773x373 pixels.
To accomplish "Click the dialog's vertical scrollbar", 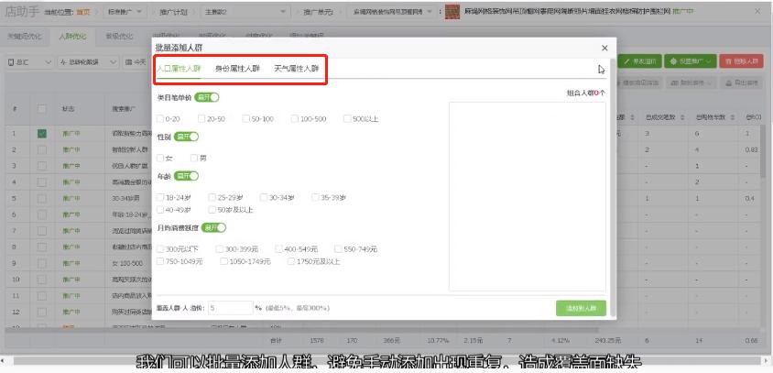I will pos(613,188).
